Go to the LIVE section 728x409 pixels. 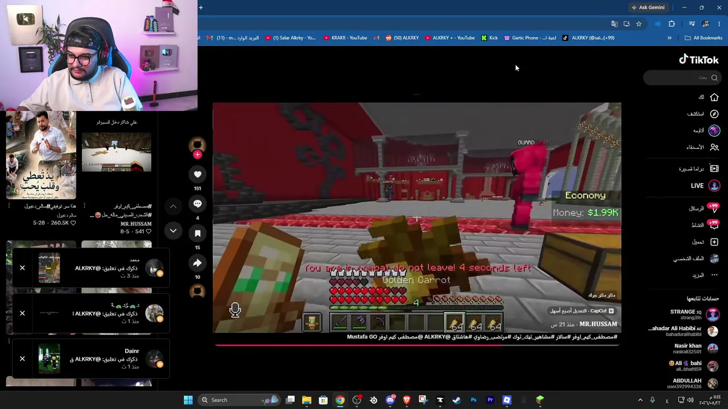click(x=705, y=186)
